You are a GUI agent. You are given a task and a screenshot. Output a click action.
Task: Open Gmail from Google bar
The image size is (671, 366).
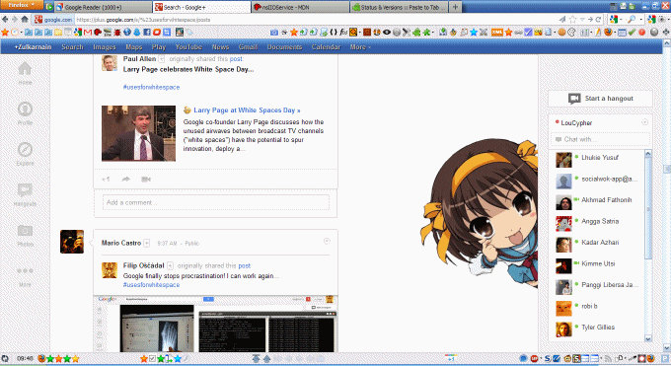click(248, 47)
